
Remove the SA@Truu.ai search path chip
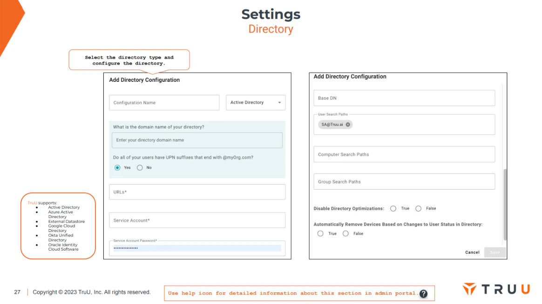point(348,125)
